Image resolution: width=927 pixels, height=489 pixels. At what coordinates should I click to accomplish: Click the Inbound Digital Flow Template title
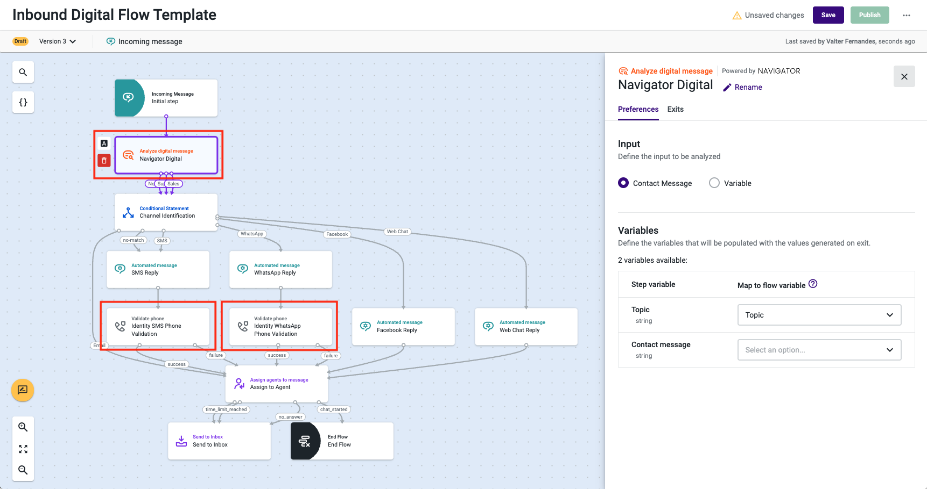point(114,15)
